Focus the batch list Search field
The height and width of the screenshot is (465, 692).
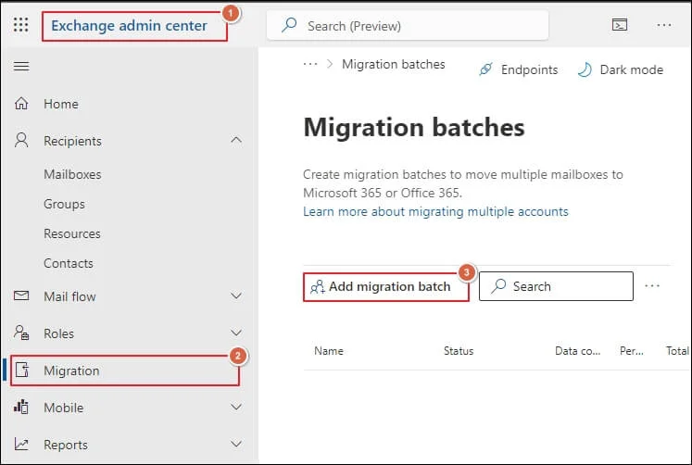[556, 286]
